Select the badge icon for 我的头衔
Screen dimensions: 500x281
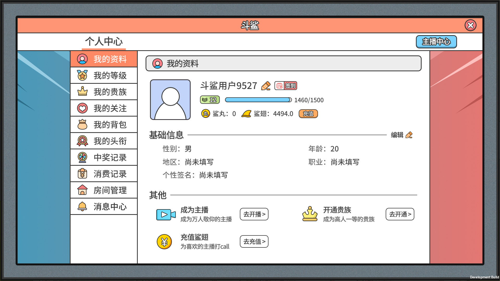tap(83, 141)
